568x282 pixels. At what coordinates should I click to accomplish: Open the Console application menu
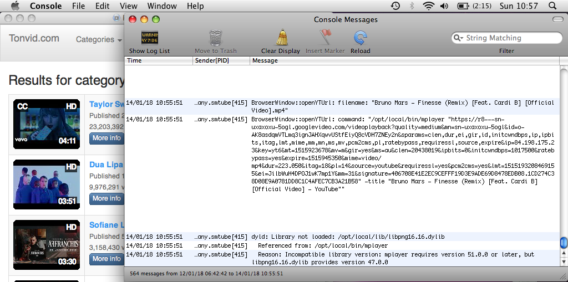45,6
